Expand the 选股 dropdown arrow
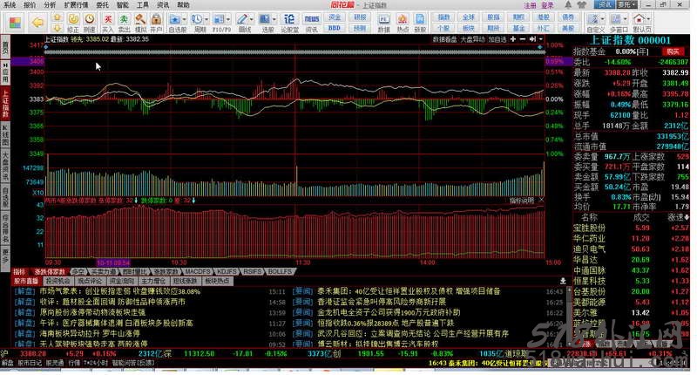697x375 pixels. [x=274, y=19]
